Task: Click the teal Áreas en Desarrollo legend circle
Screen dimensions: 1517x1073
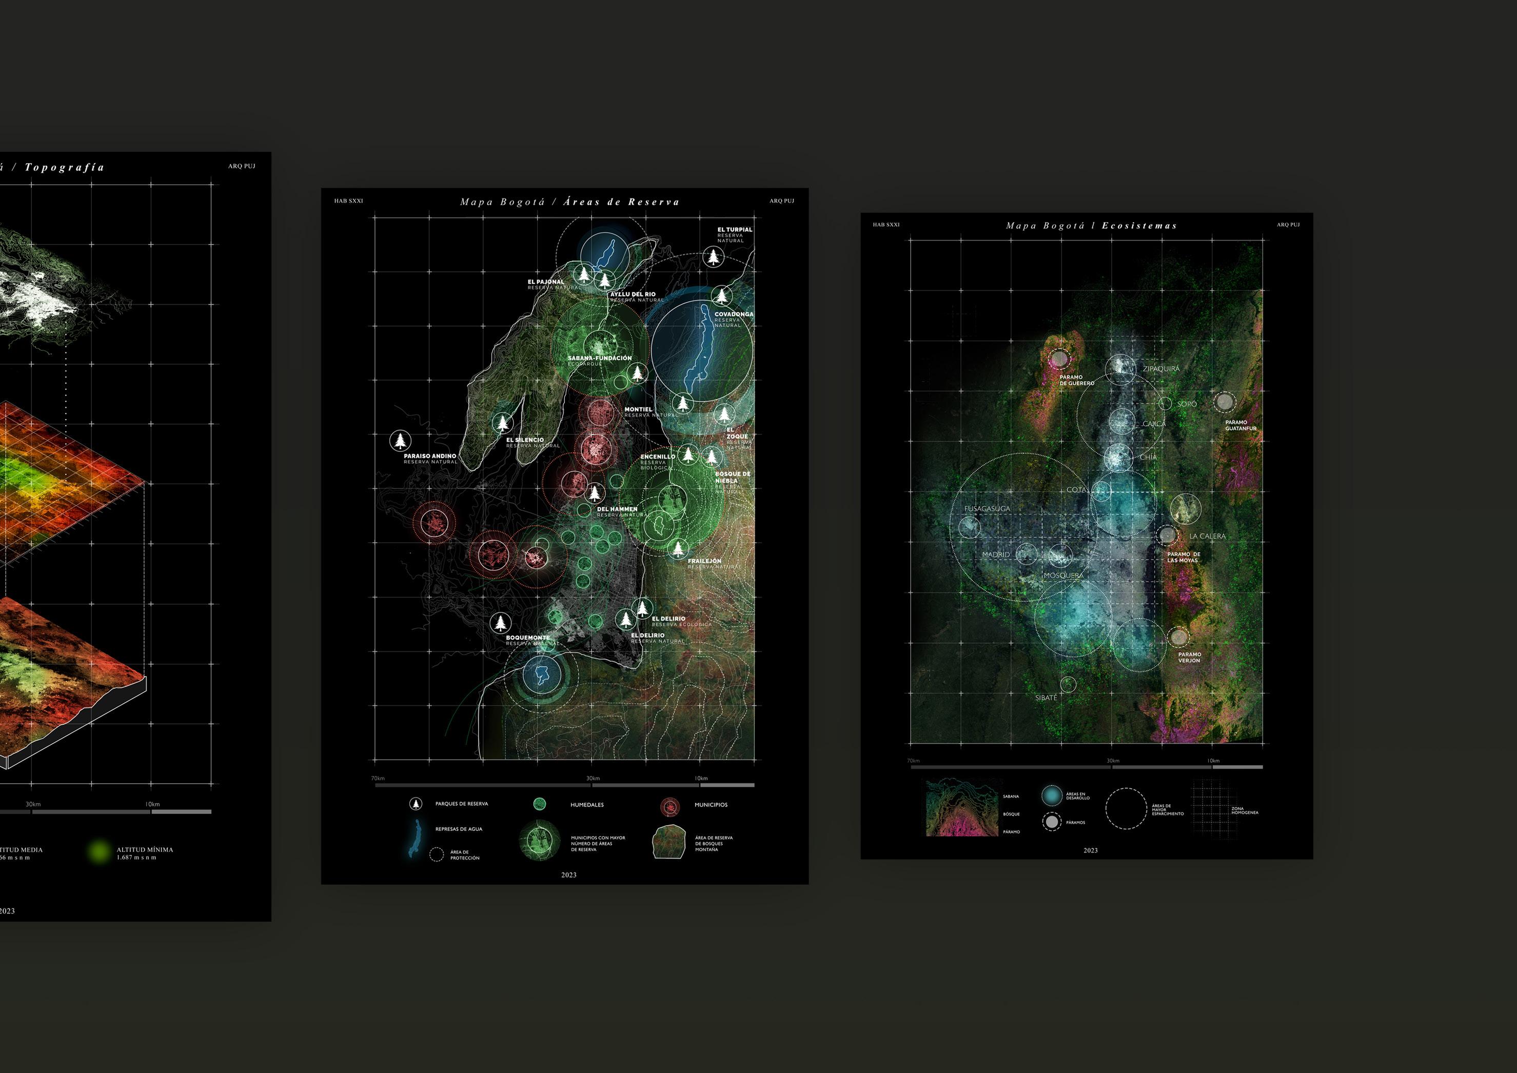Action: click(1051, 796)
